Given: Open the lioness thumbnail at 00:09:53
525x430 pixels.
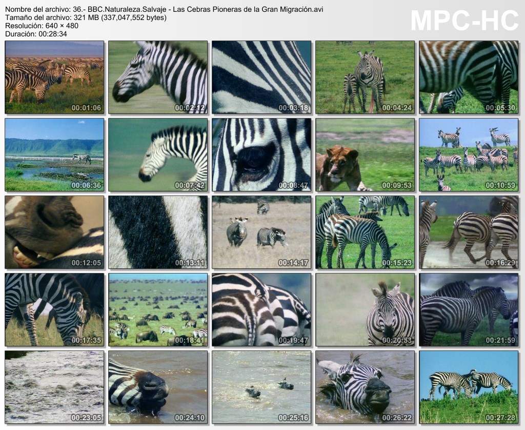Looking at the screenshot, I should click(365, 154).
